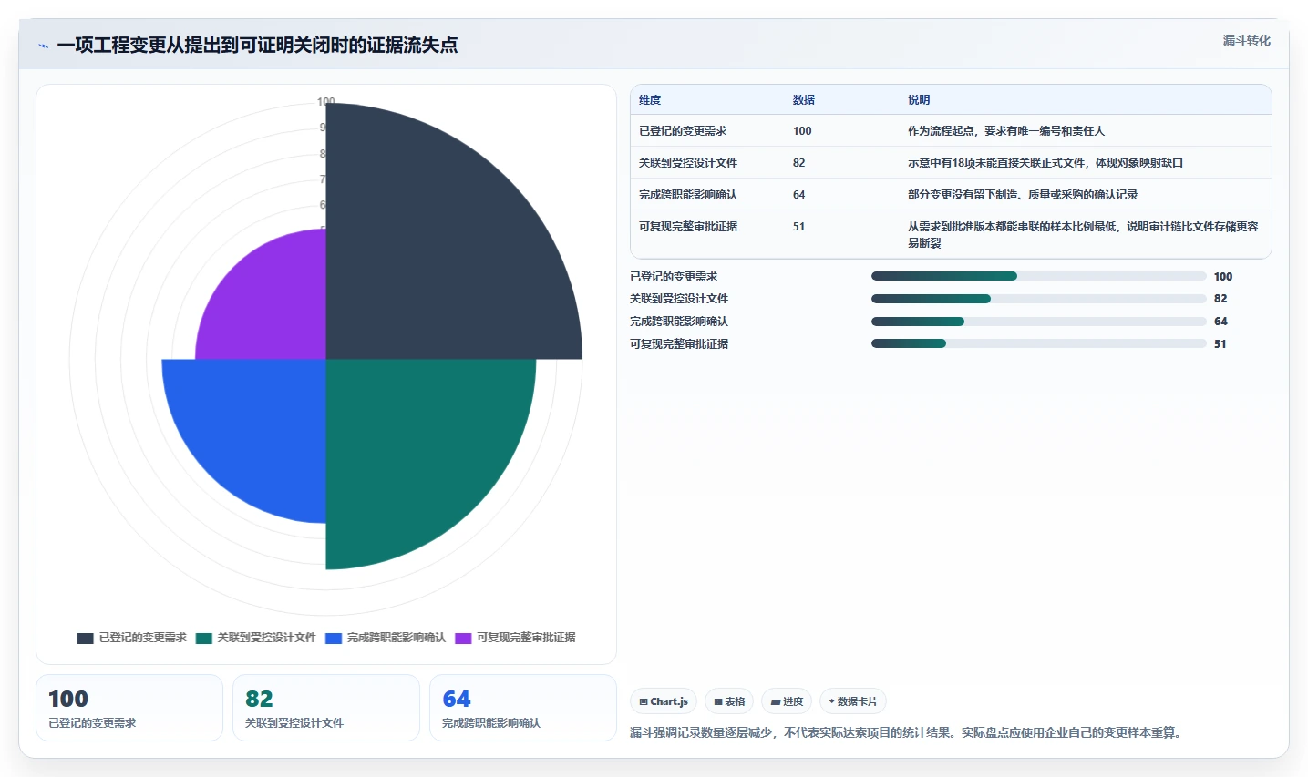Image resolution: width=1308 pixels, height=777 pixels.
Task: Click the footnote starting 漏斗强调记录数量逐层减少
Action: [908, 732]
